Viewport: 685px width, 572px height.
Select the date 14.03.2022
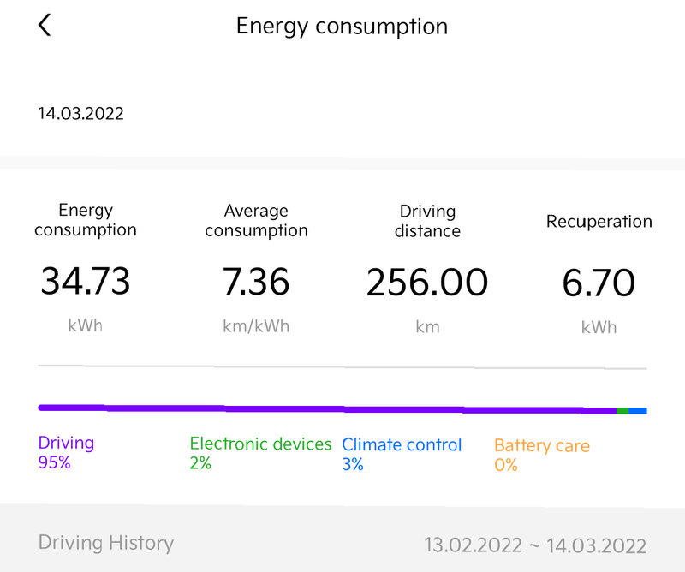80,113
